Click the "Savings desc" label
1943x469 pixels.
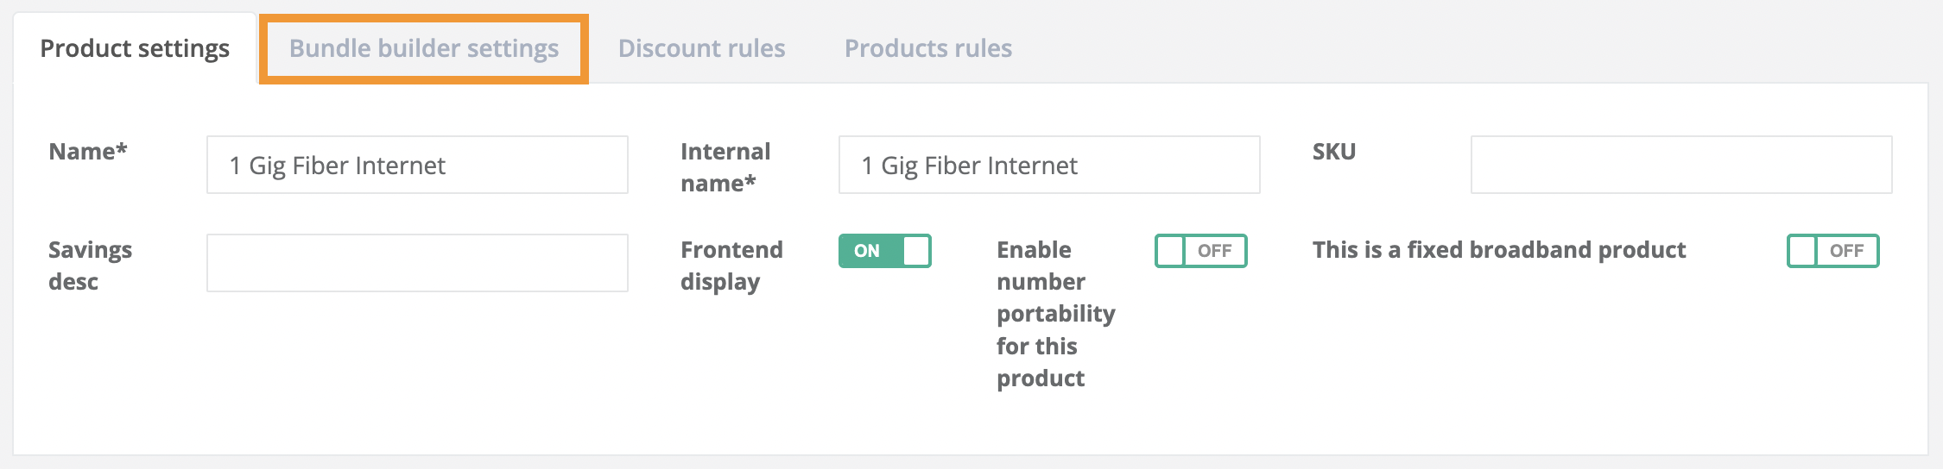tap(90, 266)
